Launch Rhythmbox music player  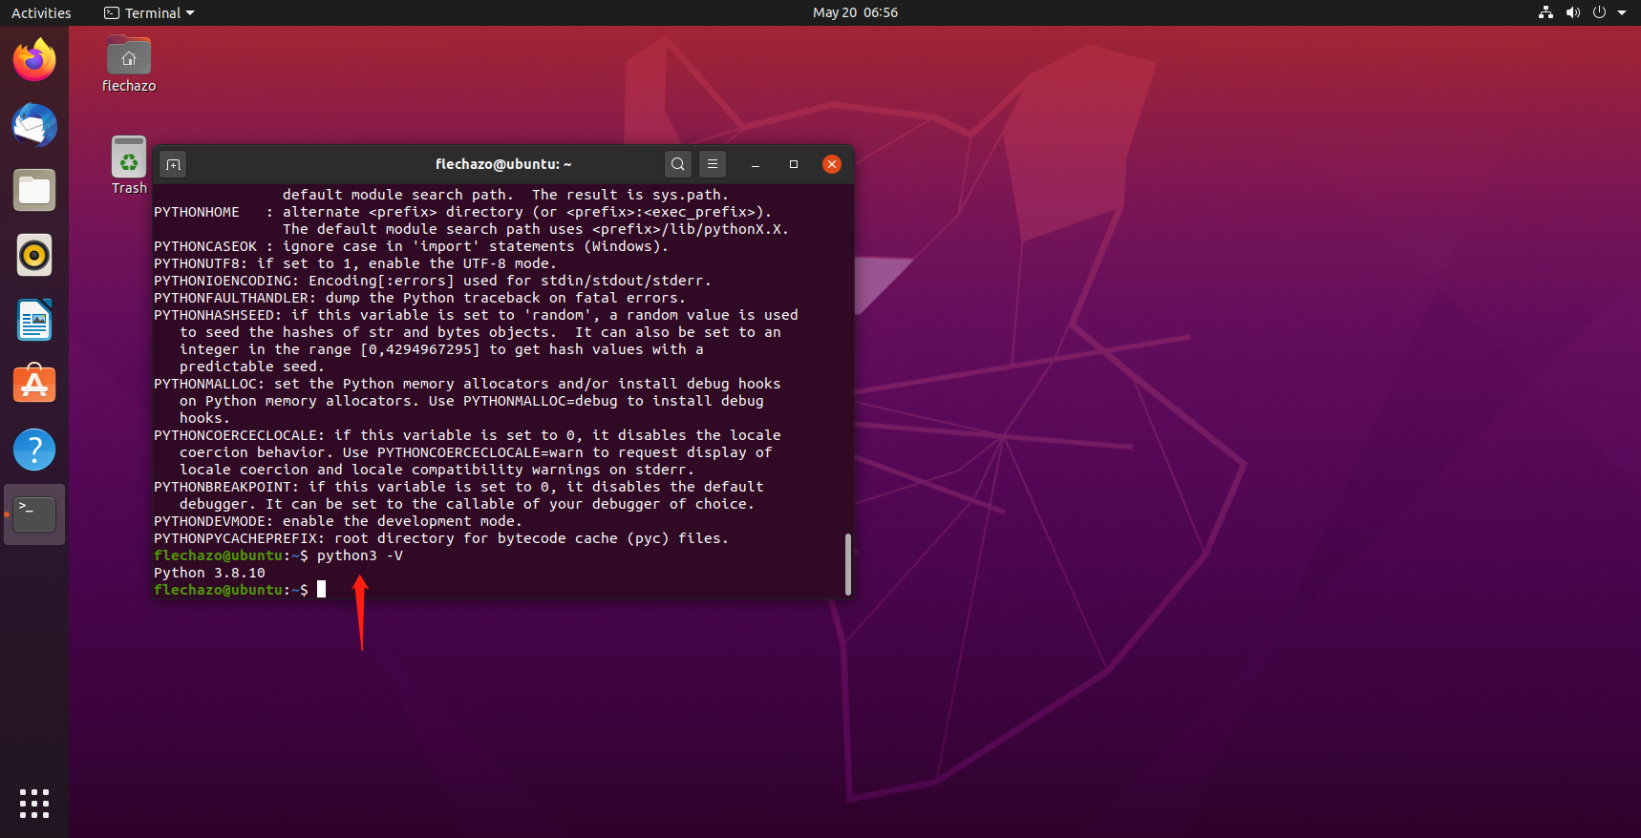34,255
